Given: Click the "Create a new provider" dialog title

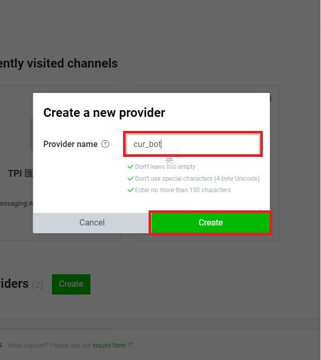Looking at the screenshot, I should pos(104,113).
